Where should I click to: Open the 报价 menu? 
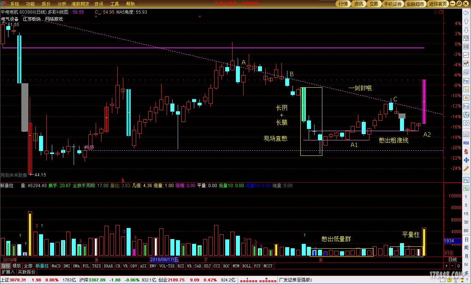coord(46,4)
